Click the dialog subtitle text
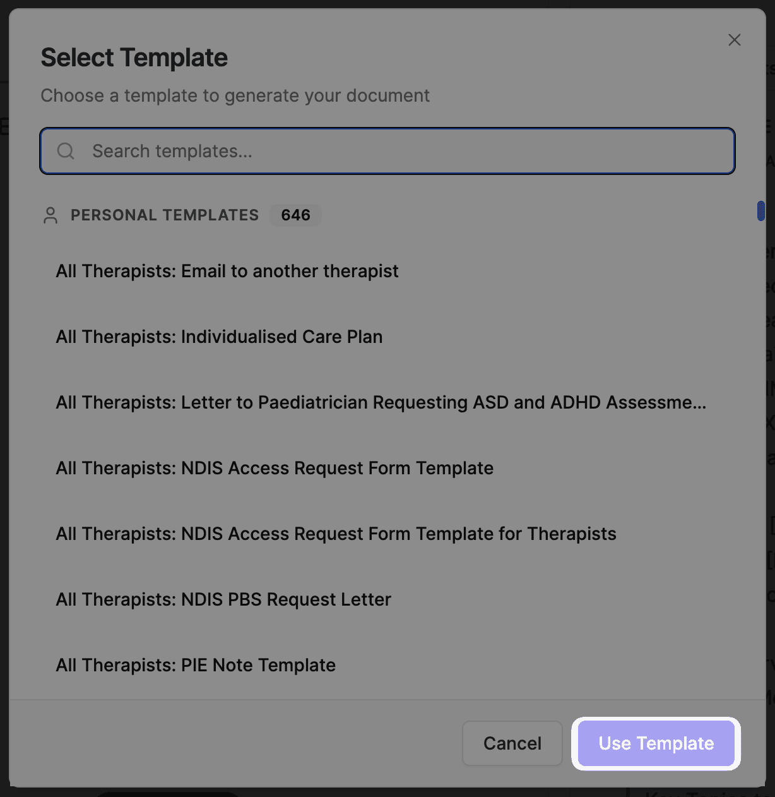Viewport: 775px width, 797px height. [x=235, y=95]
